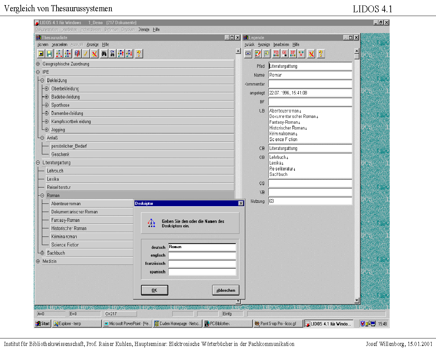Click the BF relation icon in Legende
This screenshot has width=436, height=349.
pyautogui.click(x=293, y=54)
